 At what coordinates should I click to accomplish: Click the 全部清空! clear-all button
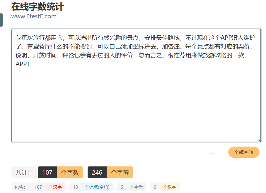click(244, 152)
